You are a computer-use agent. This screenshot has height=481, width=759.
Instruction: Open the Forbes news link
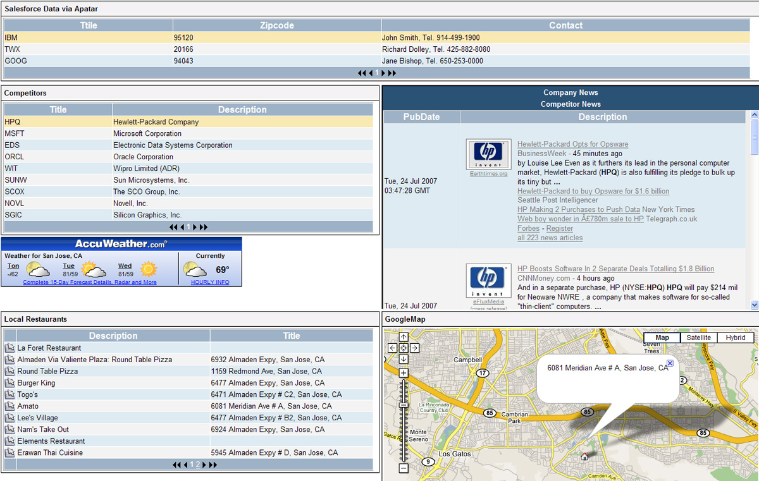tap(528, 228)
